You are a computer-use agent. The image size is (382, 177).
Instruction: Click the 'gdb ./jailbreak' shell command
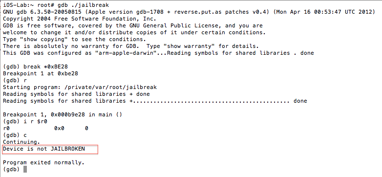coord(83,5)
